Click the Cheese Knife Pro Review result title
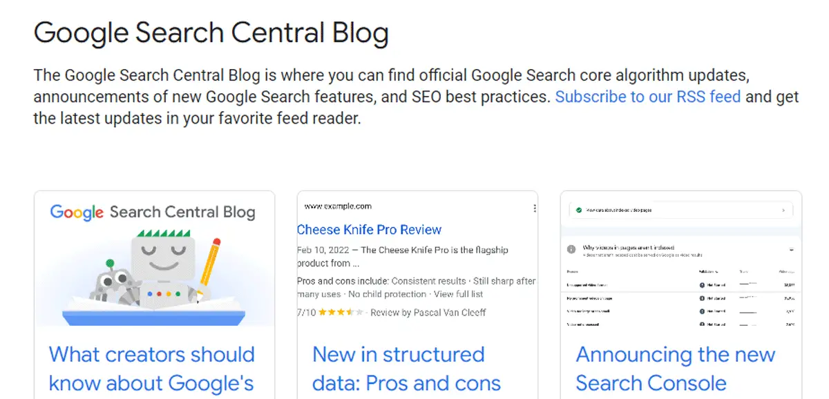This screenshot has width=829, height=399. pyautogui.click(x=369, y=230)
